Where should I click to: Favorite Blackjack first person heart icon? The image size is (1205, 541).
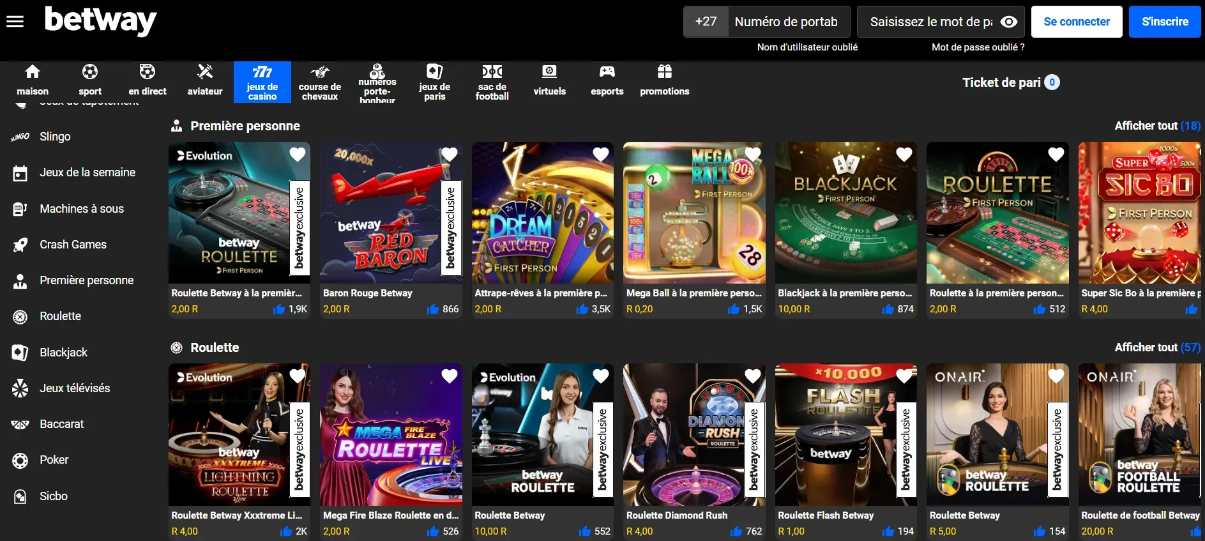904,155
